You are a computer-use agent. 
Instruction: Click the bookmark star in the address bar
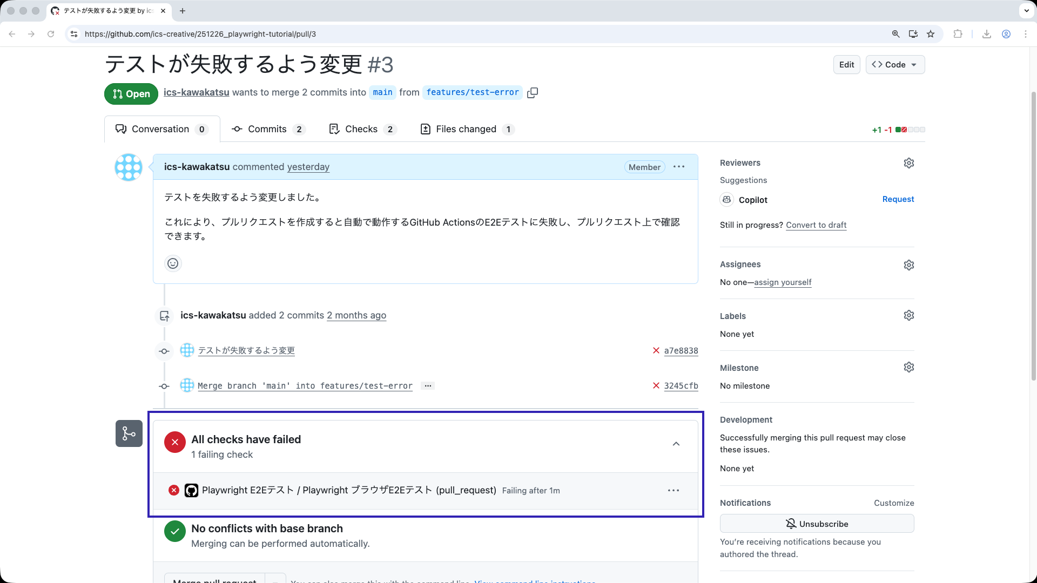[x=931, y=33]
